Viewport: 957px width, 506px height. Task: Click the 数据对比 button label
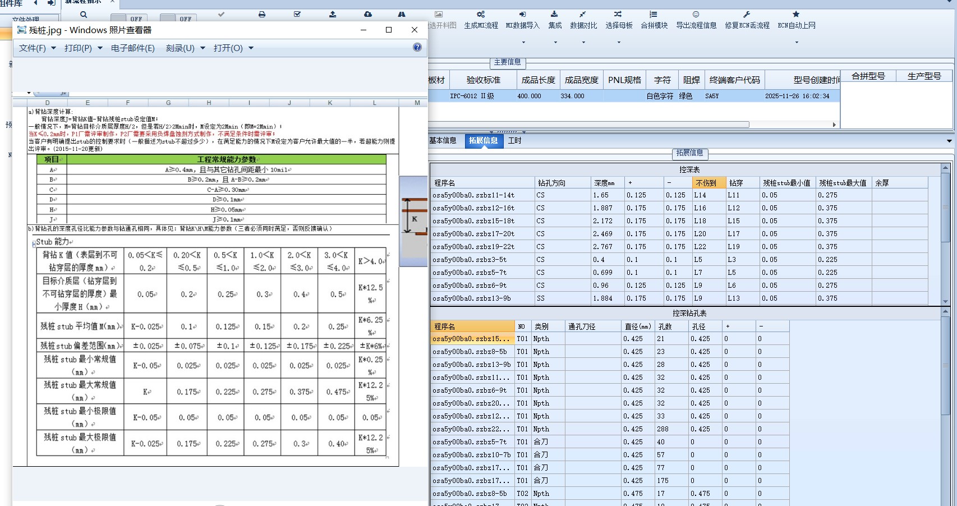point(583,26)
